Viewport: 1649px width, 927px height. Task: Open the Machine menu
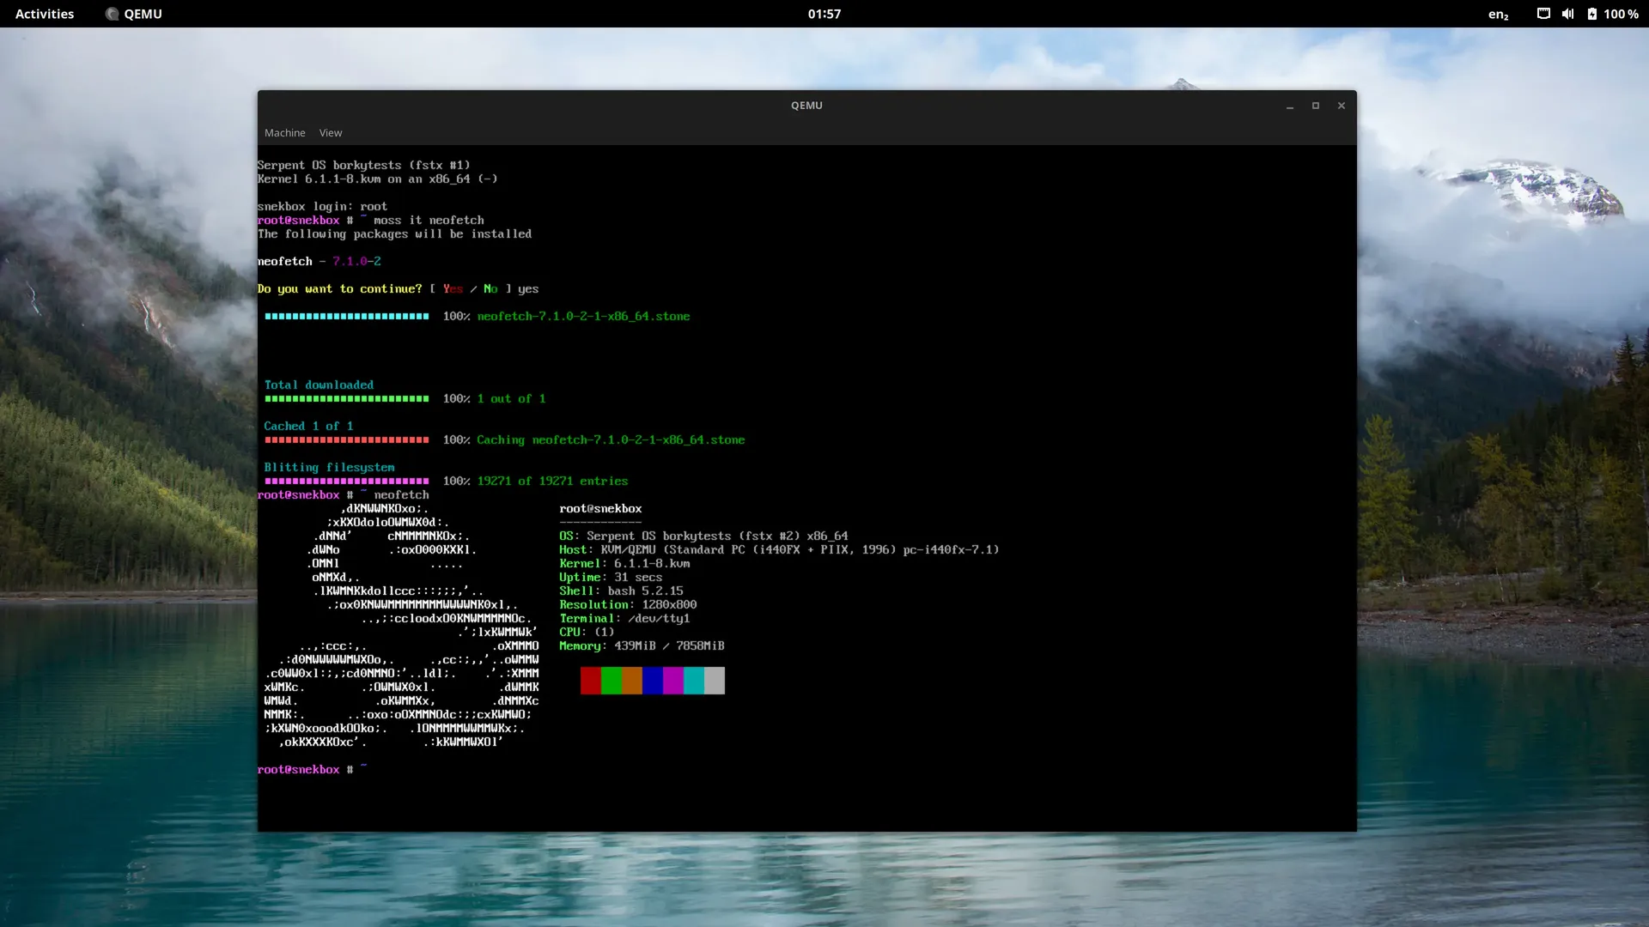tap(284, 133)
